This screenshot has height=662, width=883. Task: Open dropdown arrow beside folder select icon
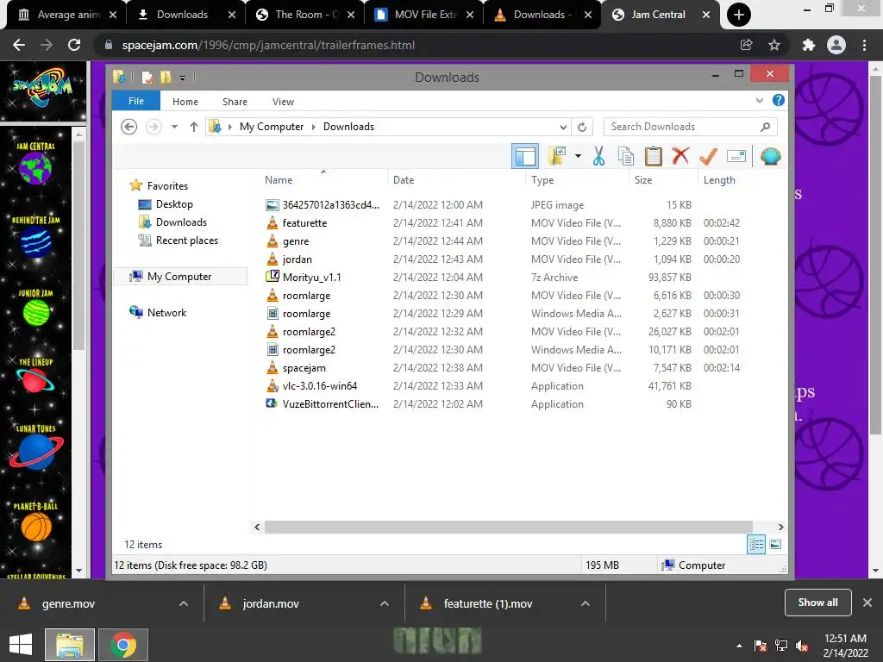[578, 156]
